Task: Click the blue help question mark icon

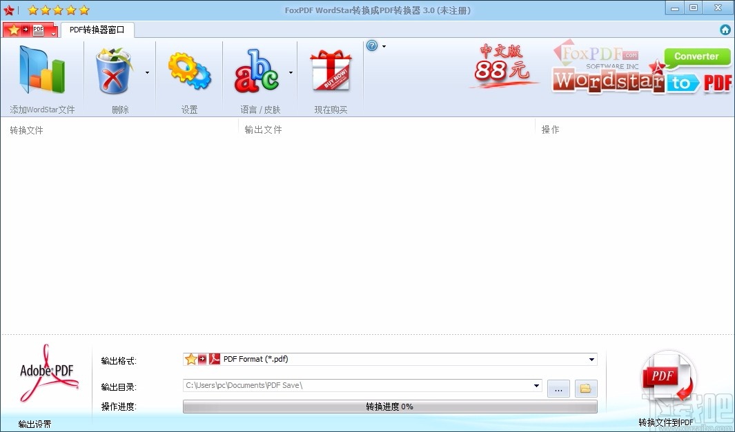Action: coord(371,45)
